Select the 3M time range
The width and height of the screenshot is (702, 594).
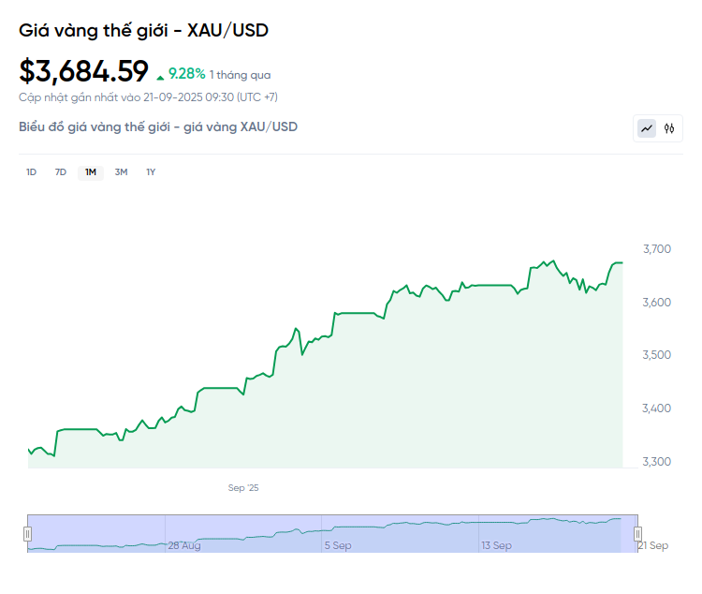coord(121,172)
